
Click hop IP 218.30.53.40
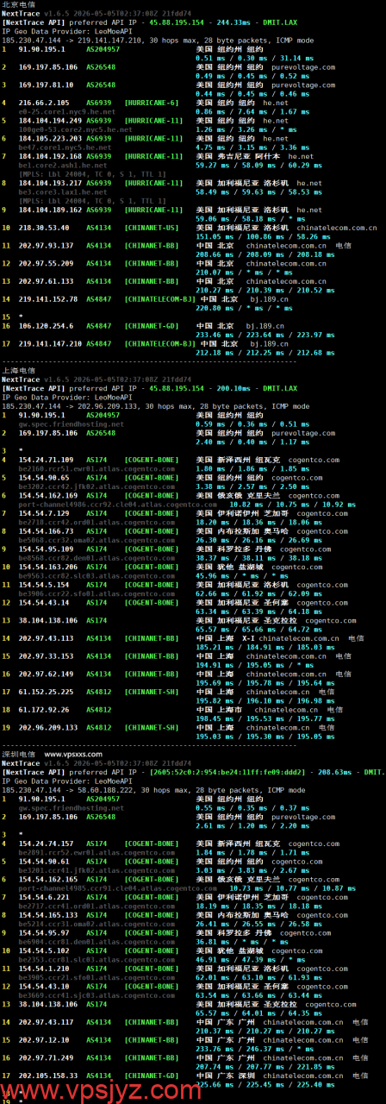point(43,228)
